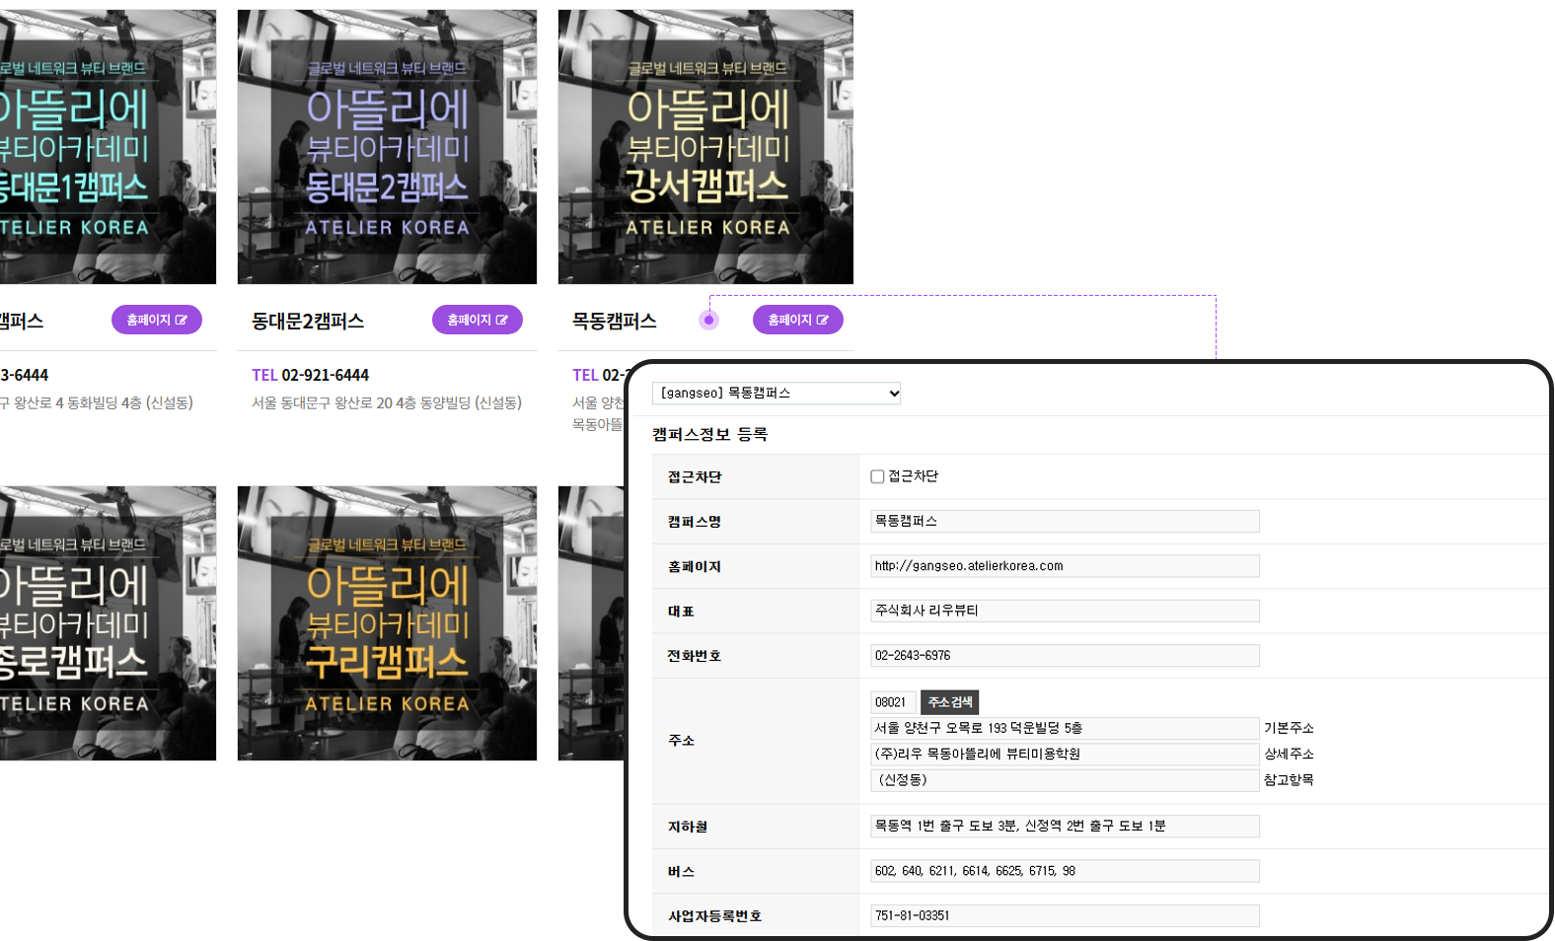This screenshot has height=941, width=1555.
Task: Click the 지하철 input field
Action: [x=1065, y=826]
